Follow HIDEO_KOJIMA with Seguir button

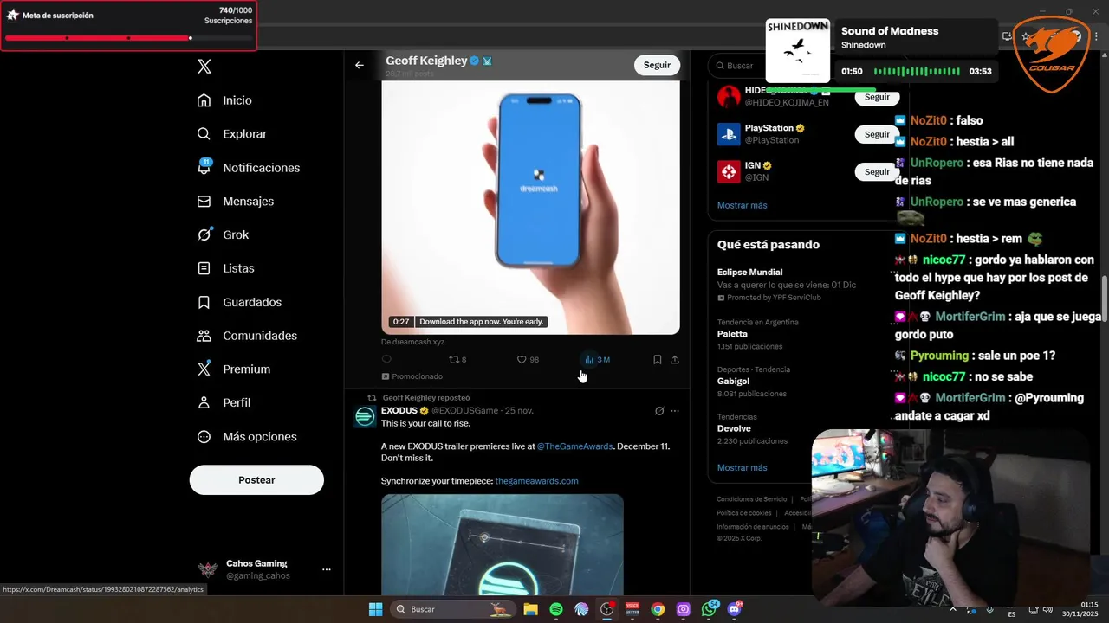pos(877,97)
